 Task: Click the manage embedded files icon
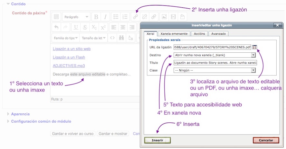point(182,17)
